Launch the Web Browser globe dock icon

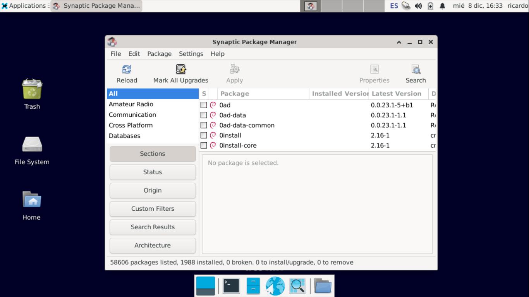pyautogui.click(x=275, y=286)
